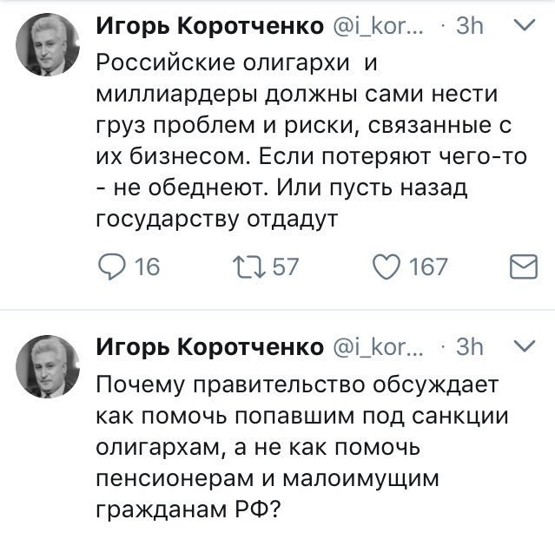Select Игорь Коротченко's name on second tweet
This screenshot has width=555, height=539.
(x=210, y=348)
